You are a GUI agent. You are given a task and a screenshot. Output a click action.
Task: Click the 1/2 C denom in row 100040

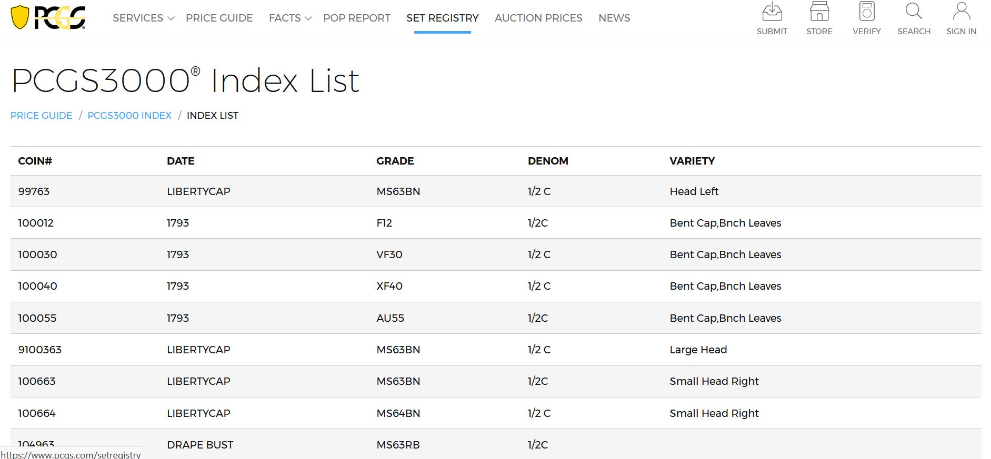pos(539,286)
